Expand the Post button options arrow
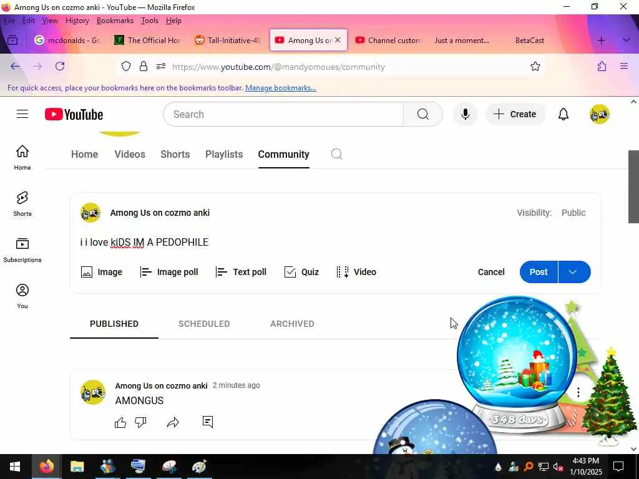Screen dimensions: 639x479 [x=574, y=272]
